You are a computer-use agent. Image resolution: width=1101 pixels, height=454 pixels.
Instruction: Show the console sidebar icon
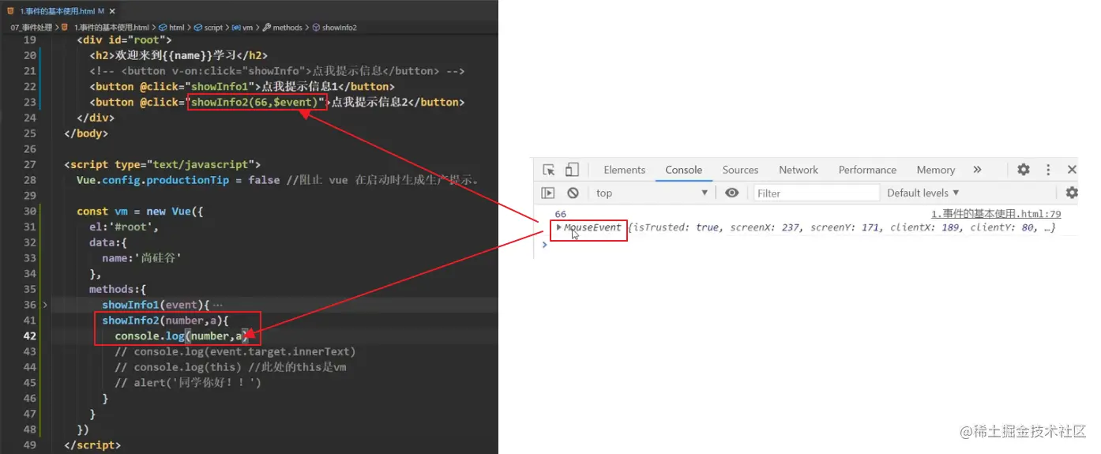pyautogui.click(x=548, y=193)
